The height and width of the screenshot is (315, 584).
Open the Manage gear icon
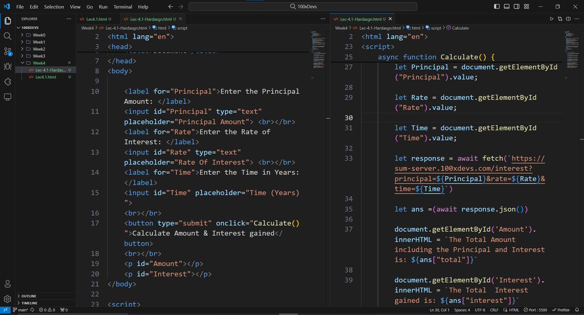pyautogui.click(x=7, y=298)
